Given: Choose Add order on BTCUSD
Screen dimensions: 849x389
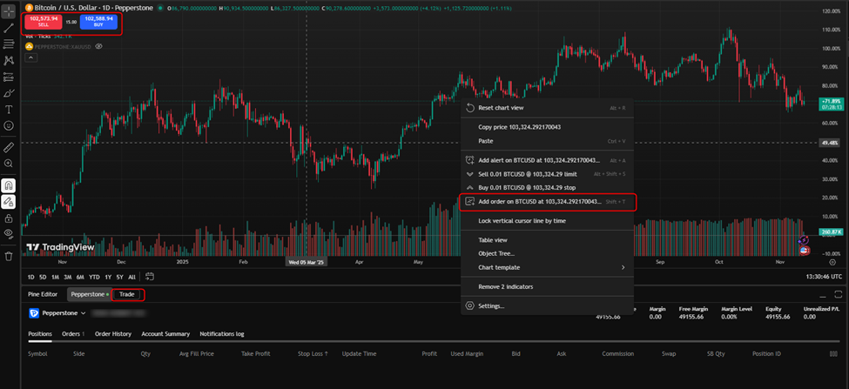Looking at the screenshot, I should tap(547, 201).
